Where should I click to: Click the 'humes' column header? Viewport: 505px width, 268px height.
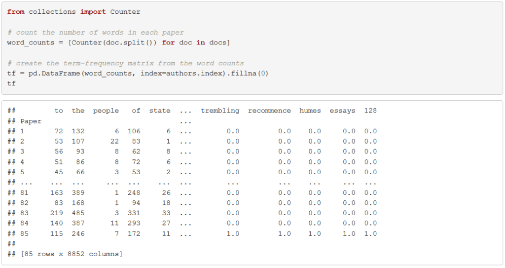pyautogui.click(x=310, y=111)
